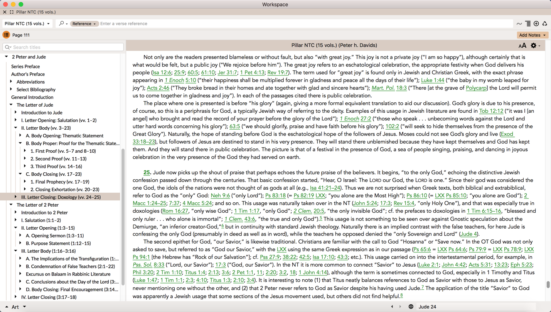Follow the Polycarp hyperlink

[476, 88]
